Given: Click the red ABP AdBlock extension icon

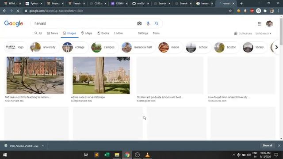Looking at the screenshot, I should 252,11.
